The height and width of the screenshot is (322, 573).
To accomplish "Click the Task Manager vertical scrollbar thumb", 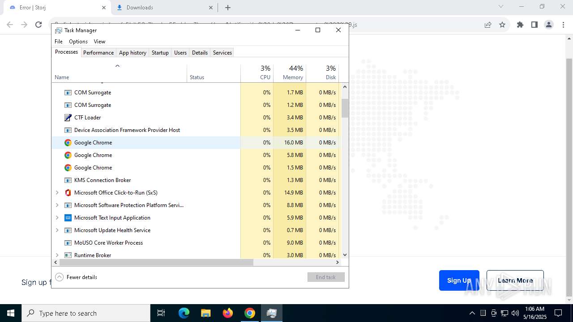I will (x=345, y=108).
